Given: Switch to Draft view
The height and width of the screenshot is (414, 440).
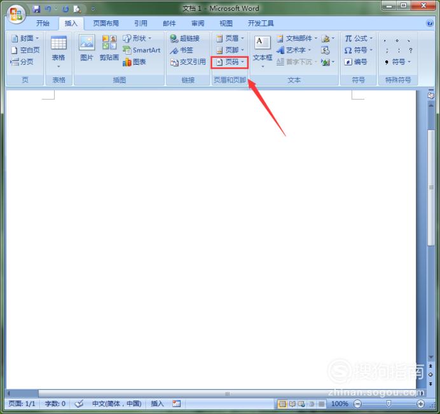Looking at the screenshot, I should point(321,404).
